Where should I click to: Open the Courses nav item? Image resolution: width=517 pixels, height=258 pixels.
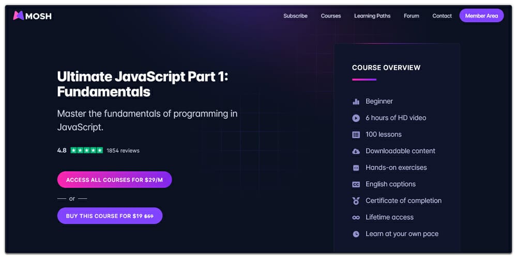(x=331, y=16)
